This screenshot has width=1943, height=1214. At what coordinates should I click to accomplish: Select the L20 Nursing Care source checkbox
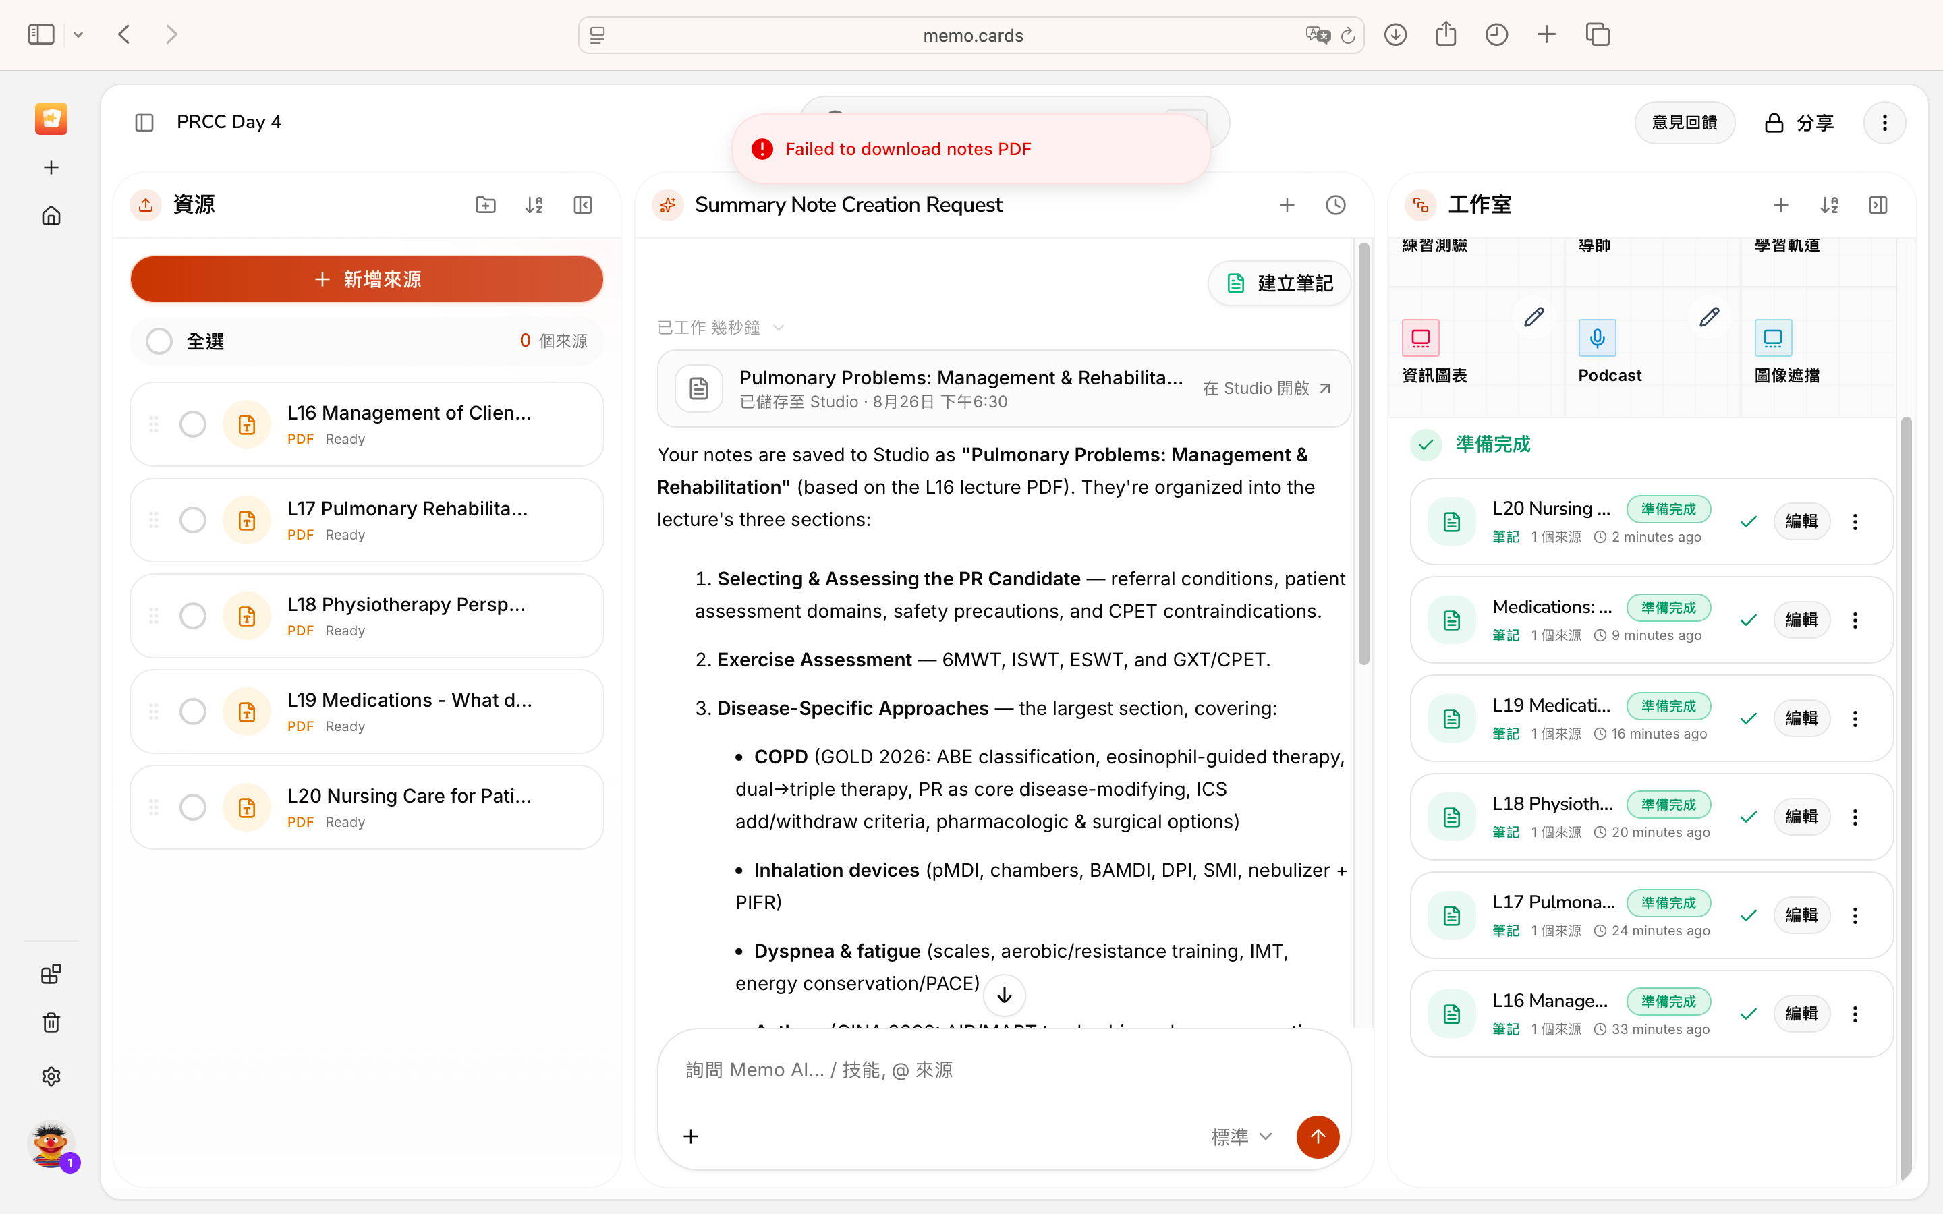click(193, 807)
